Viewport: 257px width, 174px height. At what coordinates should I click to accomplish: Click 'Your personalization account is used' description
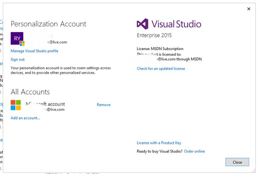pos(60,70)
